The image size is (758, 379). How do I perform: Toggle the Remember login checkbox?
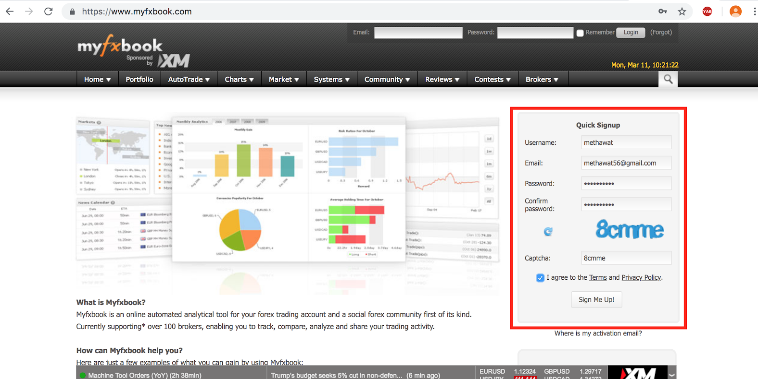click(580, 33)
